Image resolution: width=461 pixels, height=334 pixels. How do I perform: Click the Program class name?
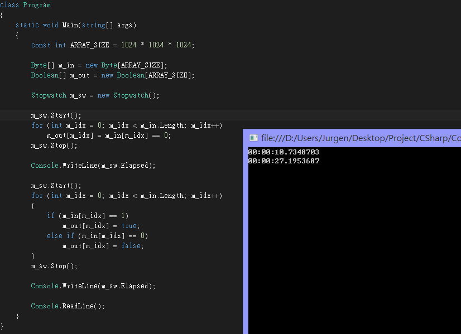tap(37, 5)
